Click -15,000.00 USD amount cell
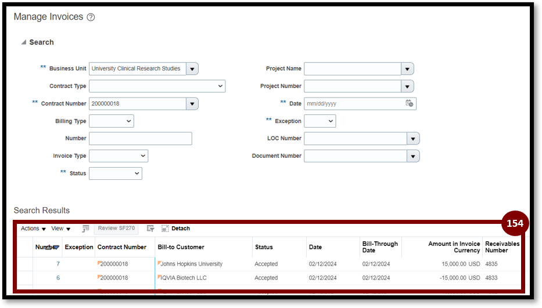The width and height of the screenshot is (542, 308). (460, 278)
